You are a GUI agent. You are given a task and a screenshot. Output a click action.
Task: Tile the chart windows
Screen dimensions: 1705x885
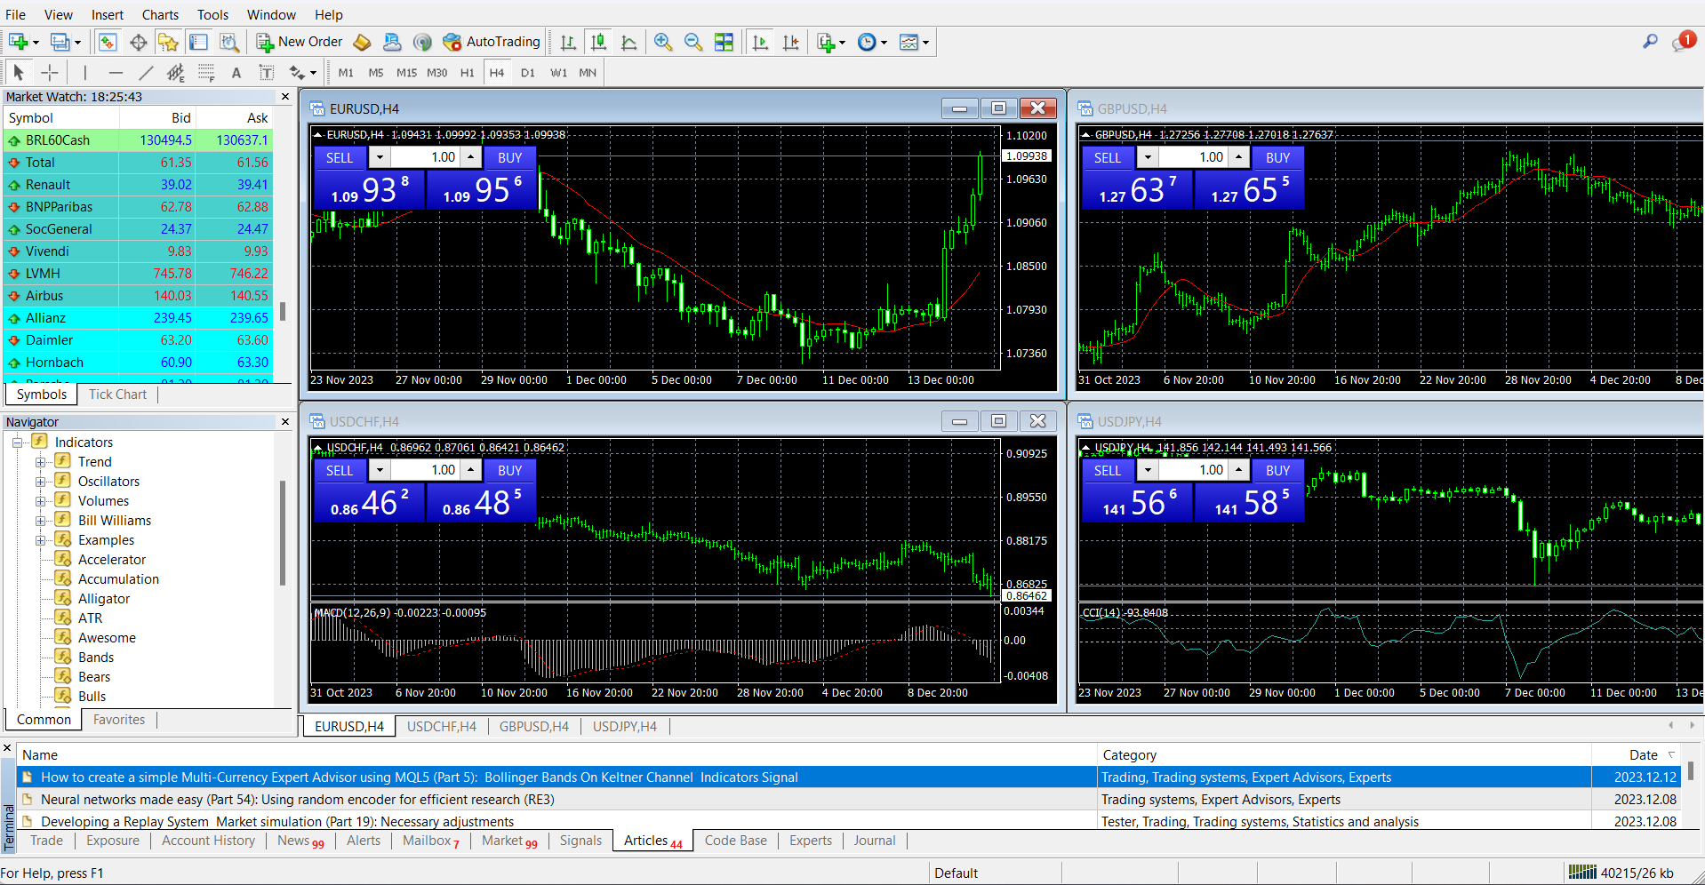pyautogui.click(x=724, y=42)
